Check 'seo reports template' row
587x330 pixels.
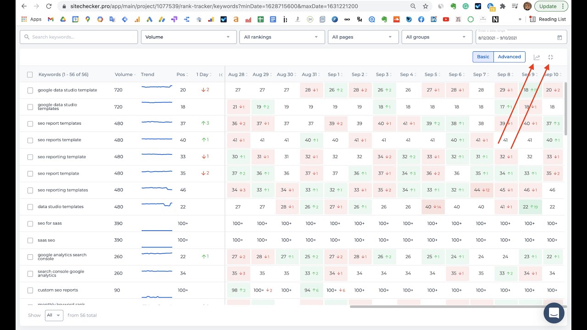click(x=30, y=140)
